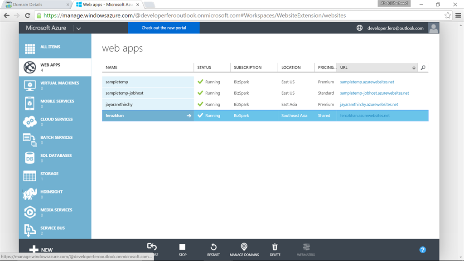Bookmark this page with star icon
The image size is (464, 261).
pos(448,15)
